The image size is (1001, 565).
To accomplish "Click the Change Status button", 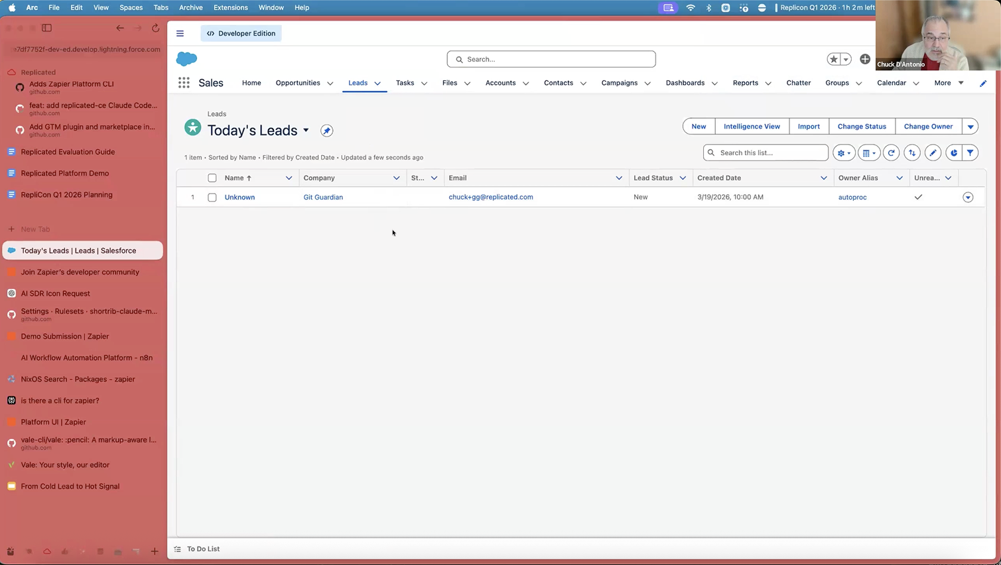I will point(862,127).
